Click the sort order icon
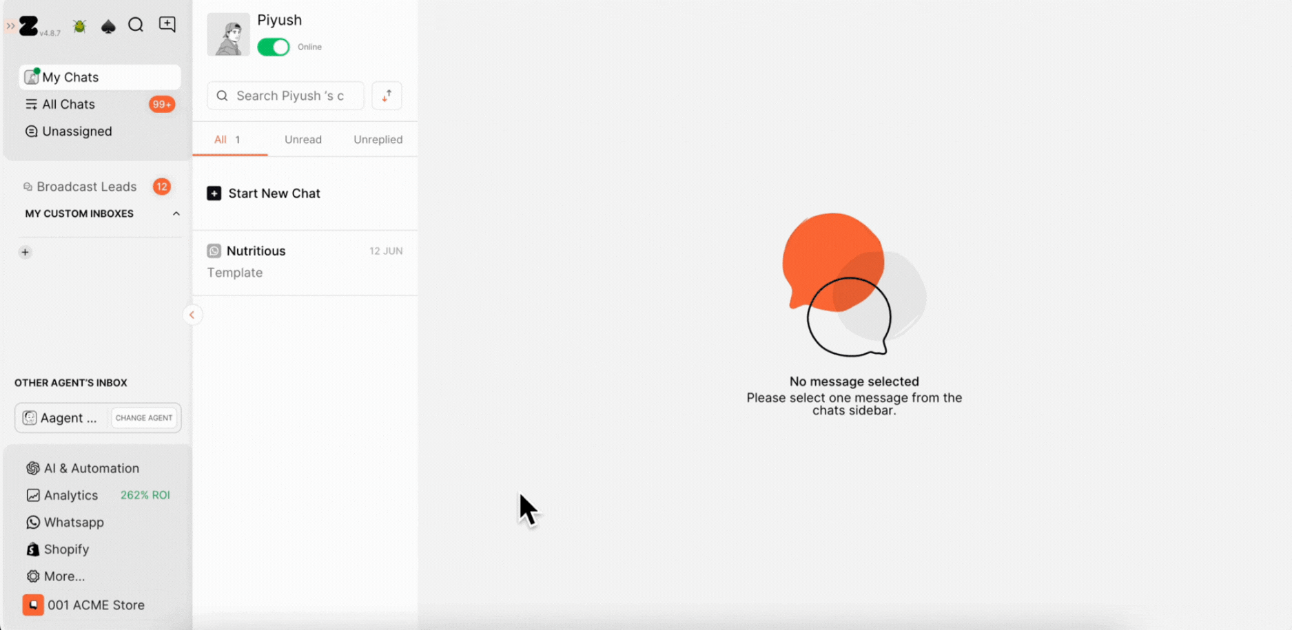This screenshot has height=630, width=1292. (387, 96)
